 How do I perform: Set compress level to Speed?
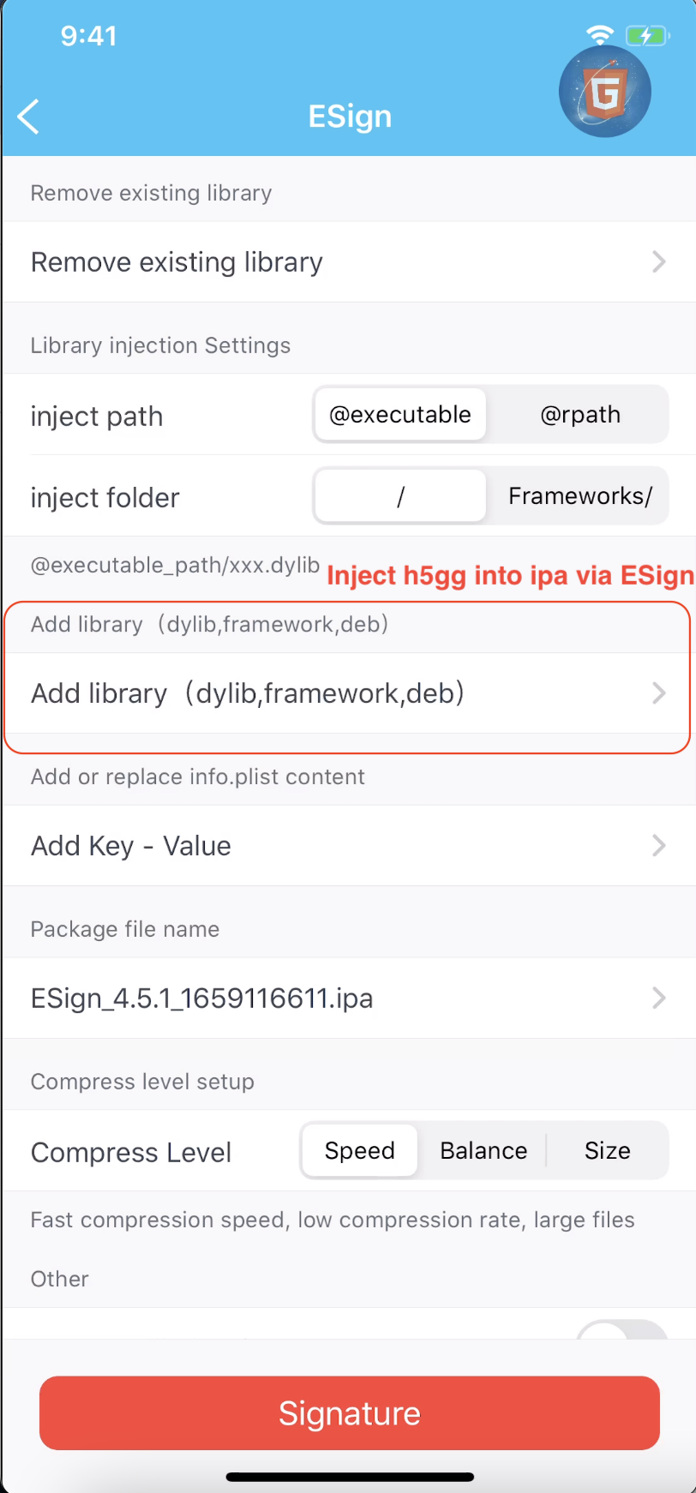coord(360,1151)
